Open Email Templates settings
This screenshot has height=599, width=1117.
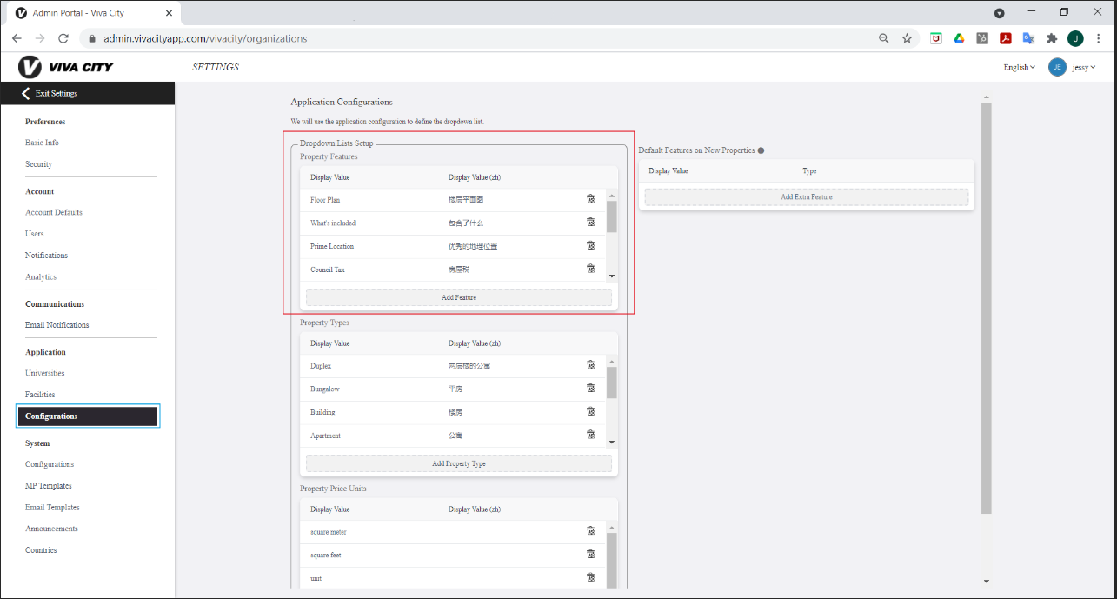(x=52, y=508)
